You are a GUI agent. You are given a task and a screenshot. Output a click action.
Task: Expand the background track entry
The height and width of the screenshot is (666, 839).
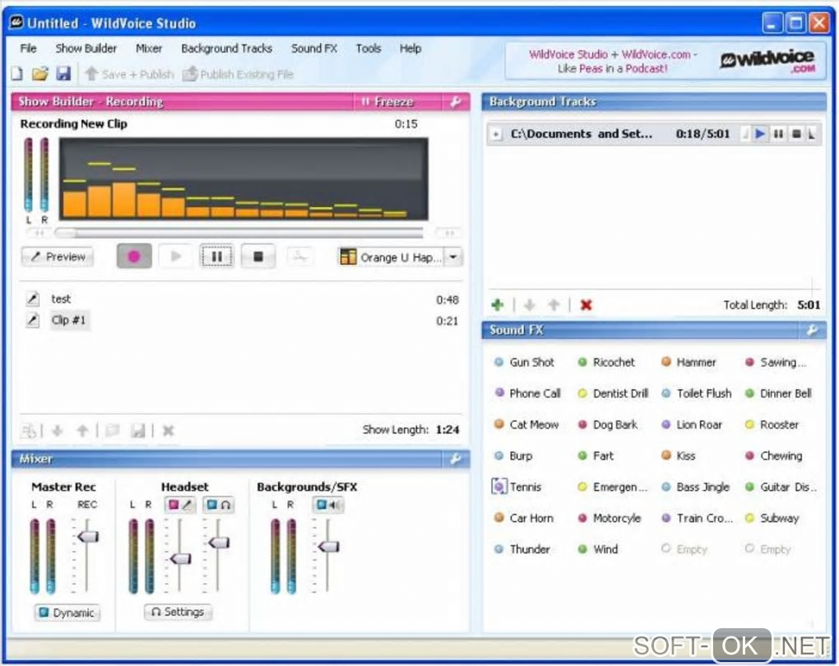pos(497,134)
